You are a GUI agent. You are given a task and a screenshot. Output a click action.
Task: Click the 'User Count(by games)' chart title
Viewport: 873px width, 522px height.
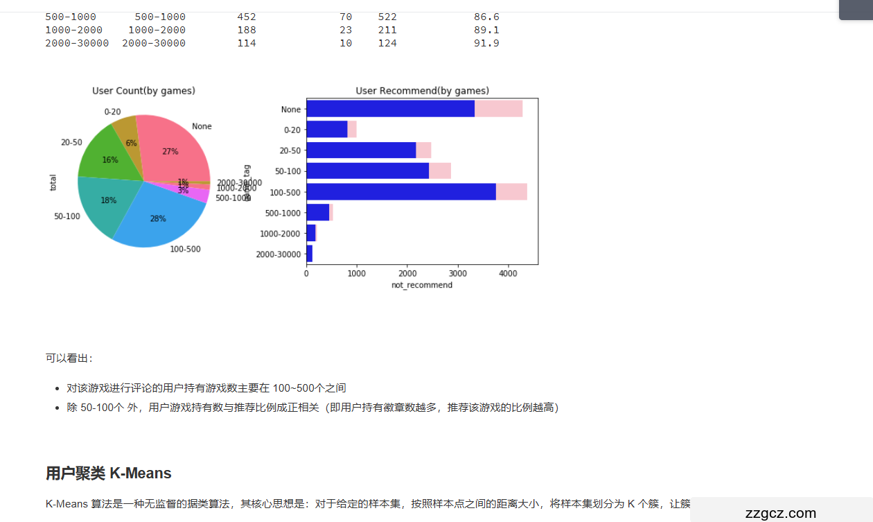[143, 91]
